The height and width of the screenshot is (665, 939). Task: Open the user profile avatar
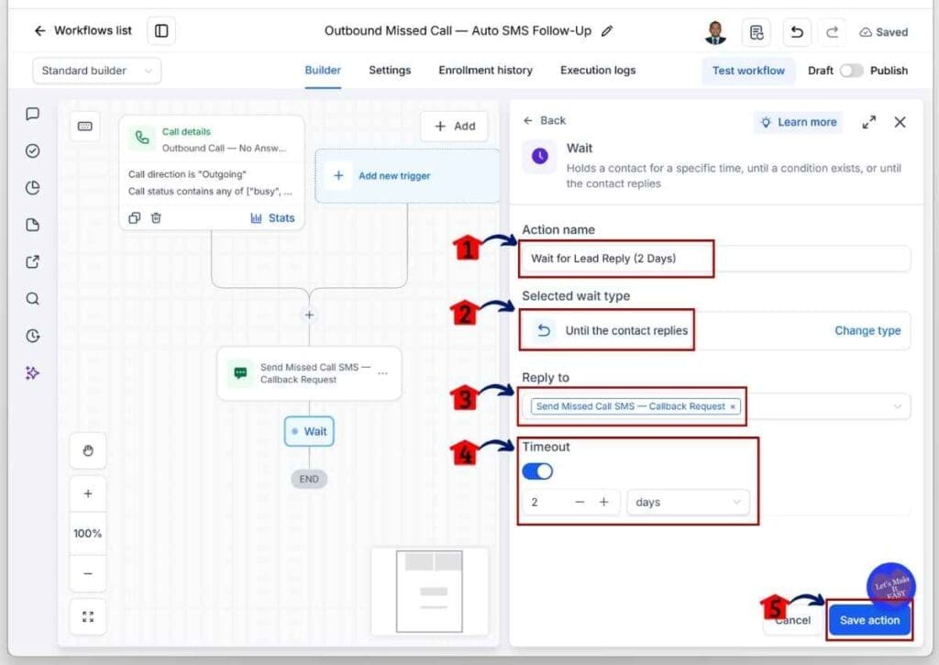[x=715, y=32]
